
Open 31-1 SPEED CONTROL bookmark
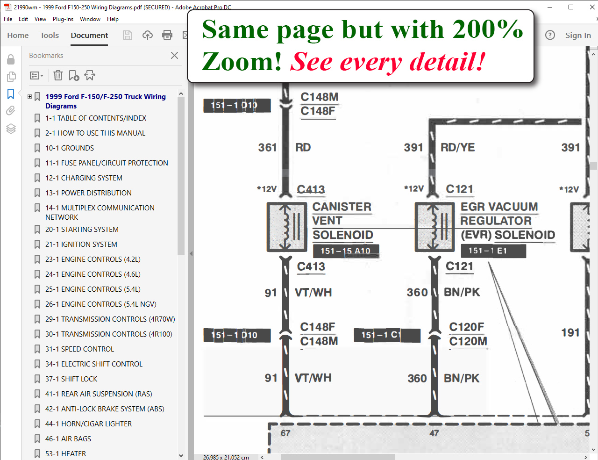pyautogui.click(x=79, y=349)
